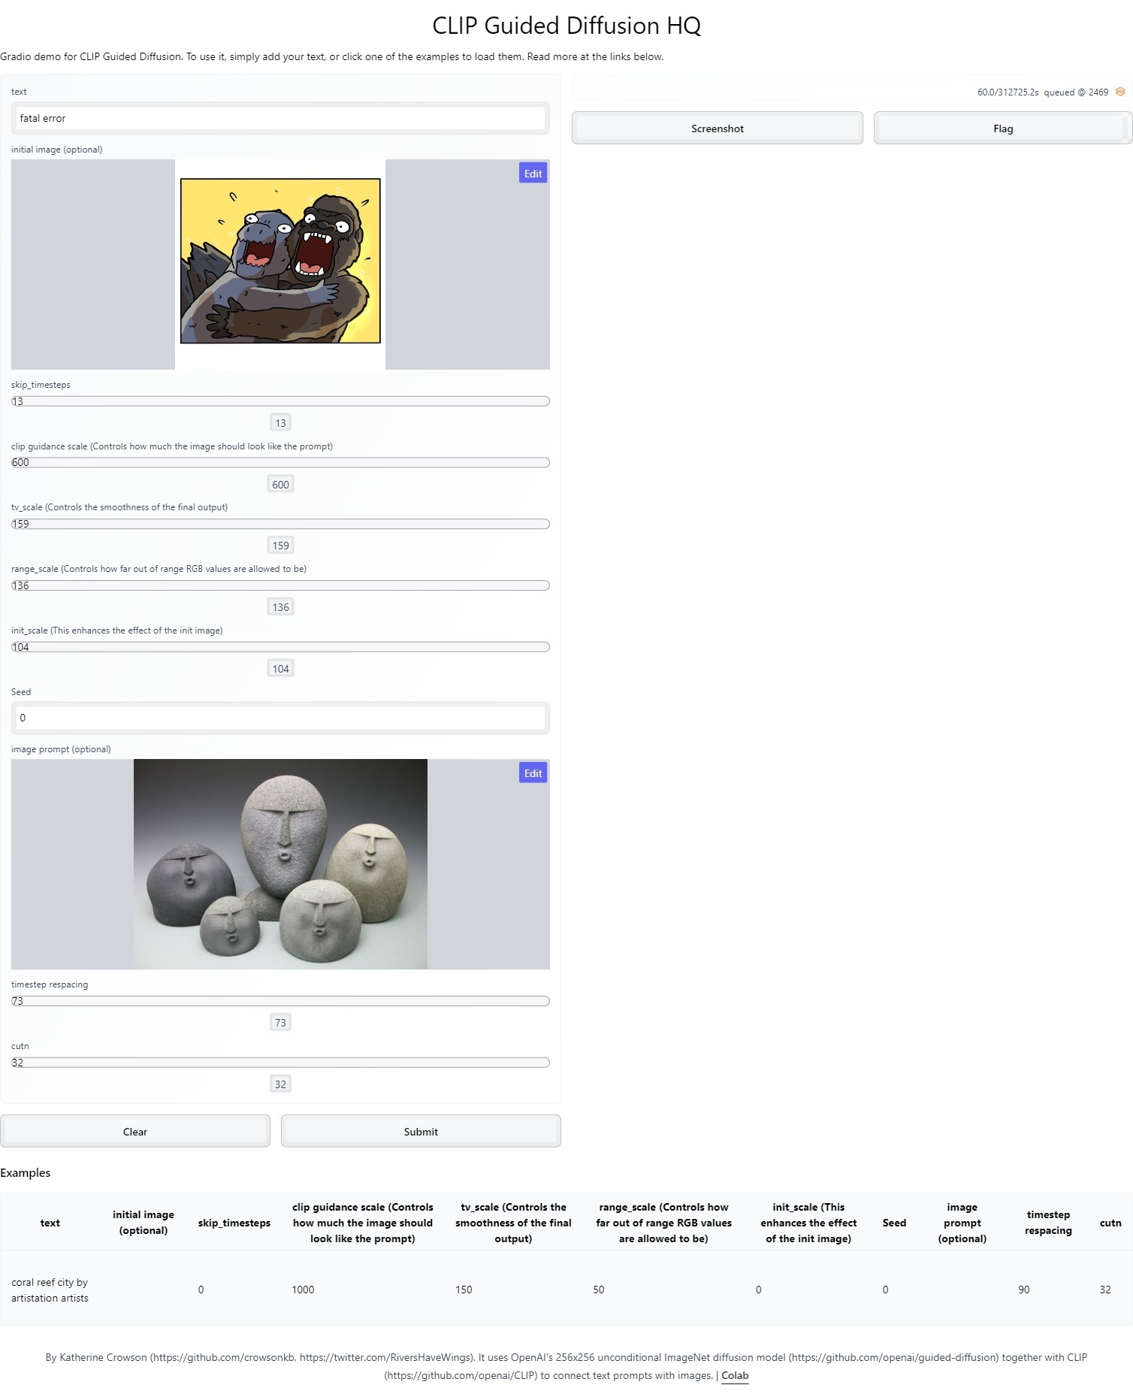Click the orange queue status icon

coord(1120,92)
